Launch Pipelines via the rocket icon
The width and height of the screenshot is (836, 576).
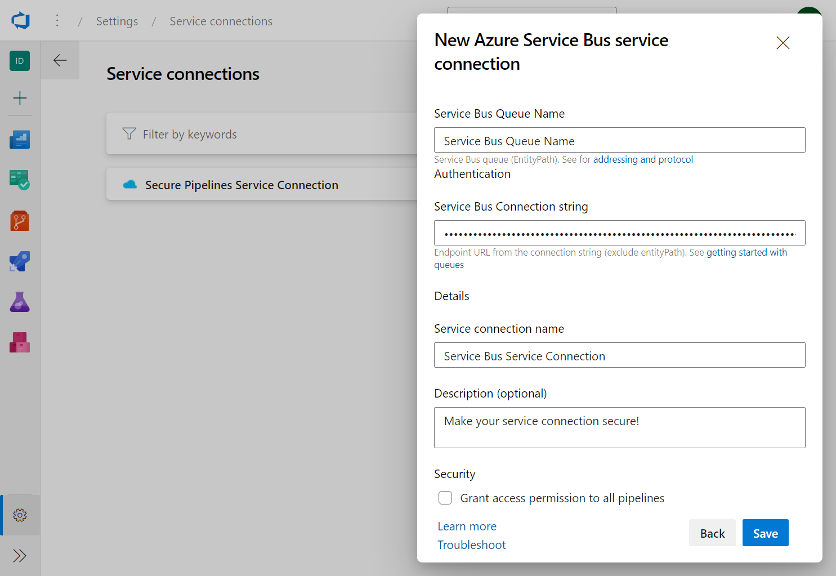[x=20, y=261]
